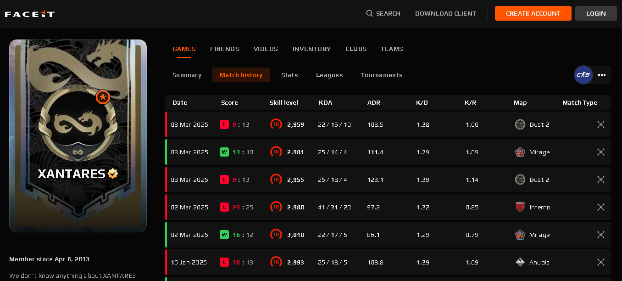This screenshot has height=281, width=622.
Task: Click the Match Type column header
Action: (580, 102)
